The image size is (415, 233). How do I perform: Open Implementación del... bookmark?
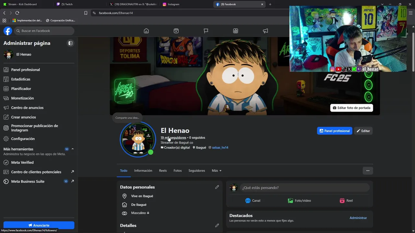coord(27,20)
